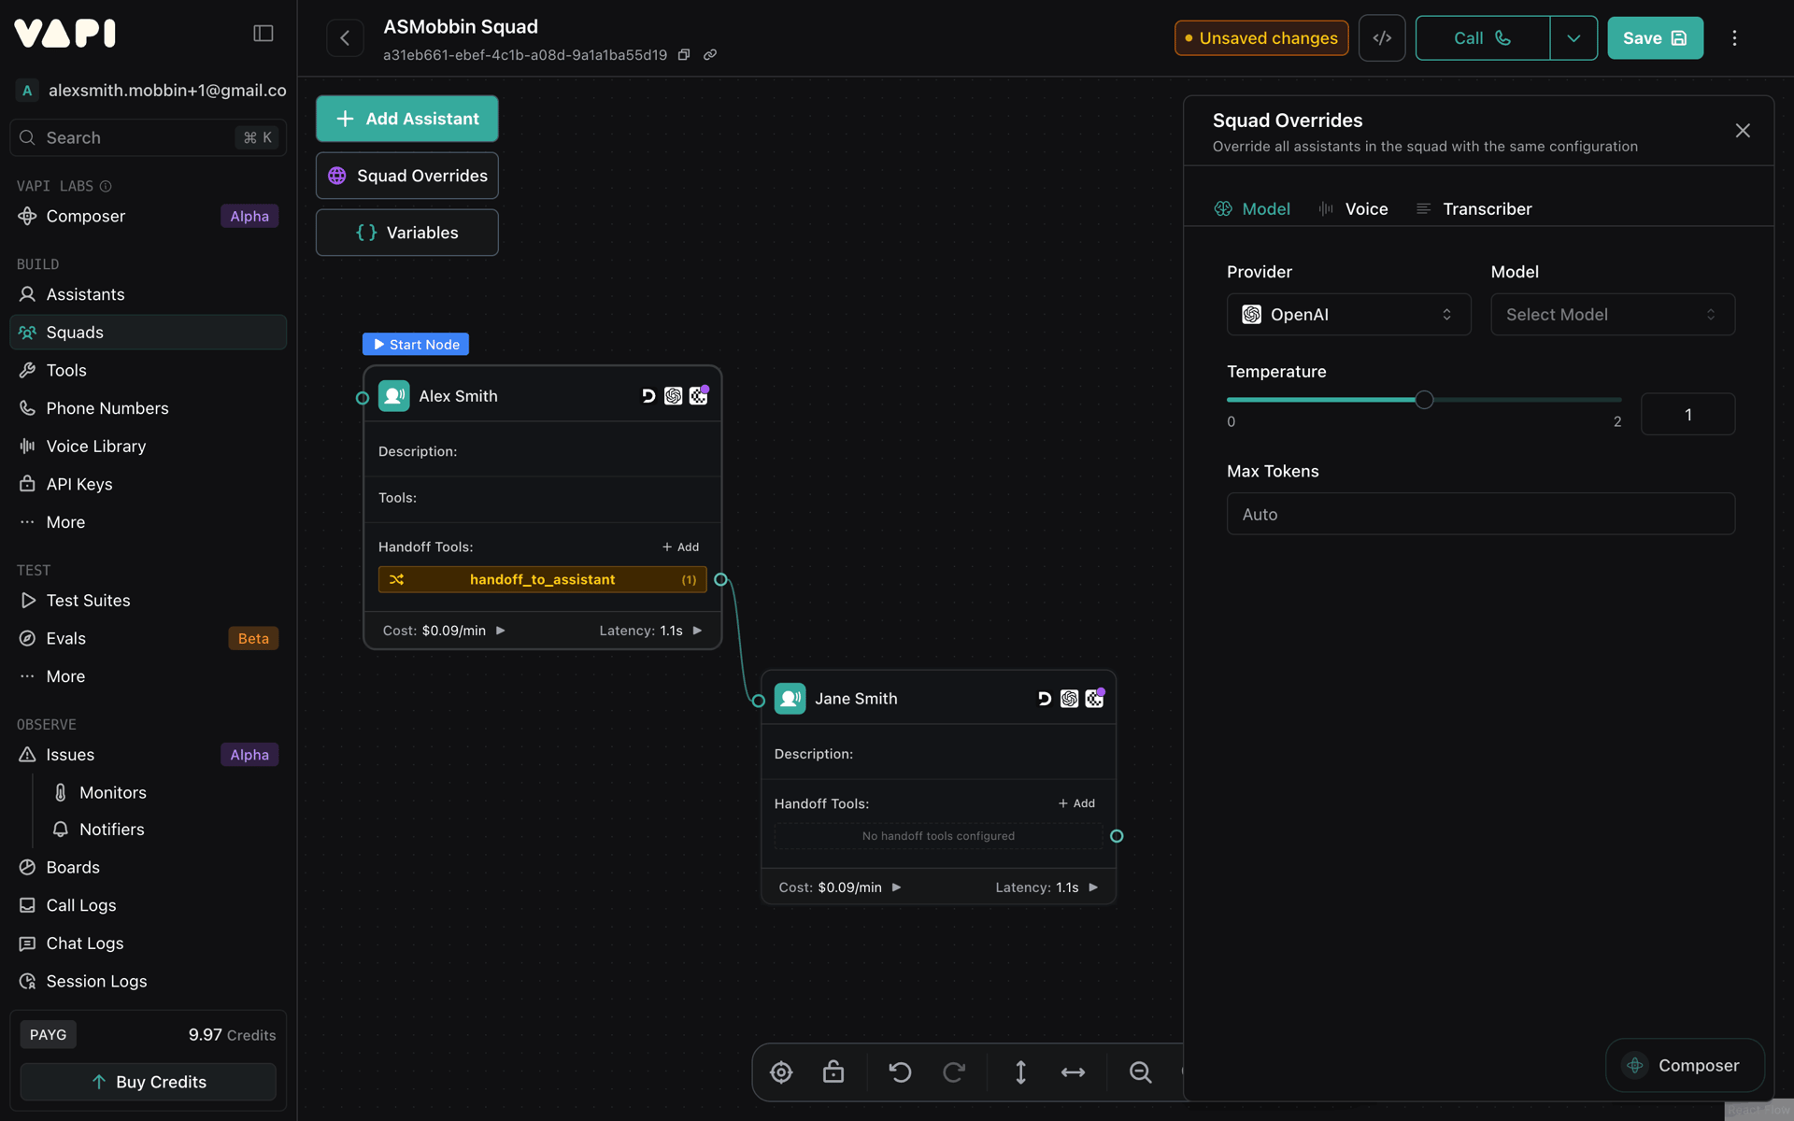The height and width of the screenshot is (1121, 1794).
Task: Open the Provider OpenAI dropdown
Action: 1348,315
